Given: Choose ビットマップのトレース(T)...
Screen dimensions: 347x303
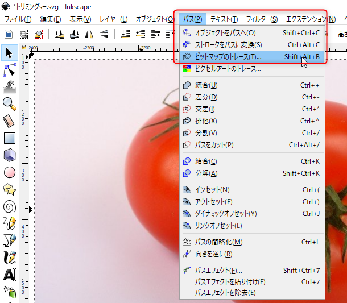Looking at the screenshot, I should [252, 57].
